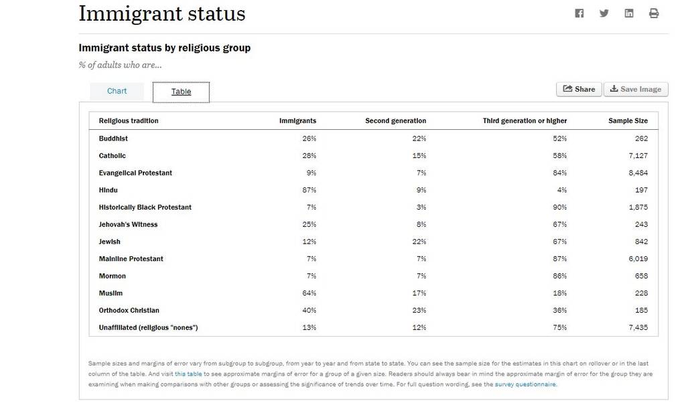Image resolution: width=686 pixels, height=409 pixels.
Task: Click Third generation or higher header
Action: tap(525, 120)
